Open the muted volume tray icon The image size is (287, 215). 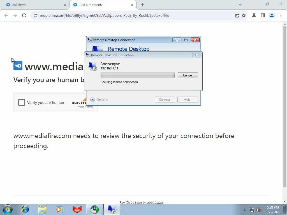259,210
